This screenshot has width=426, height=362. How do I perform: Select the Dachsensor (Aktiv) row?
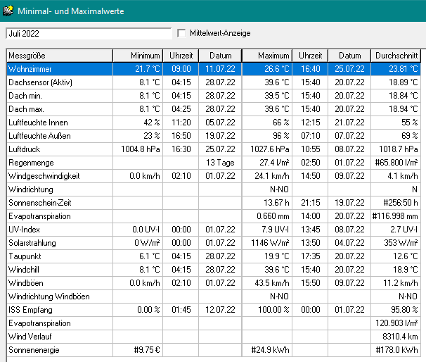[x=59, y=82]
